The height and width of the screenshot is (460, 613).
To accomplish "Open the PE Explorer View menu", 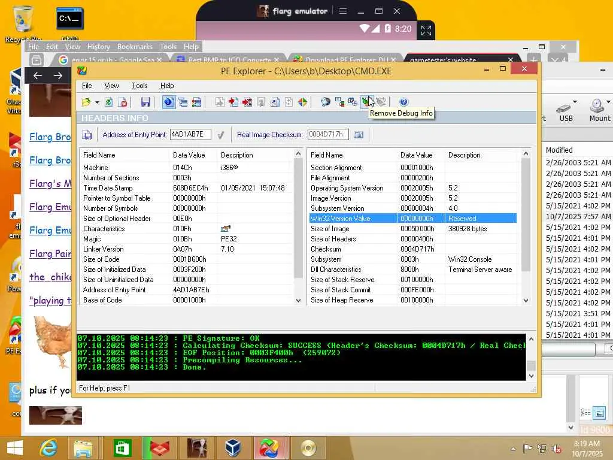I will pos(111,86).
